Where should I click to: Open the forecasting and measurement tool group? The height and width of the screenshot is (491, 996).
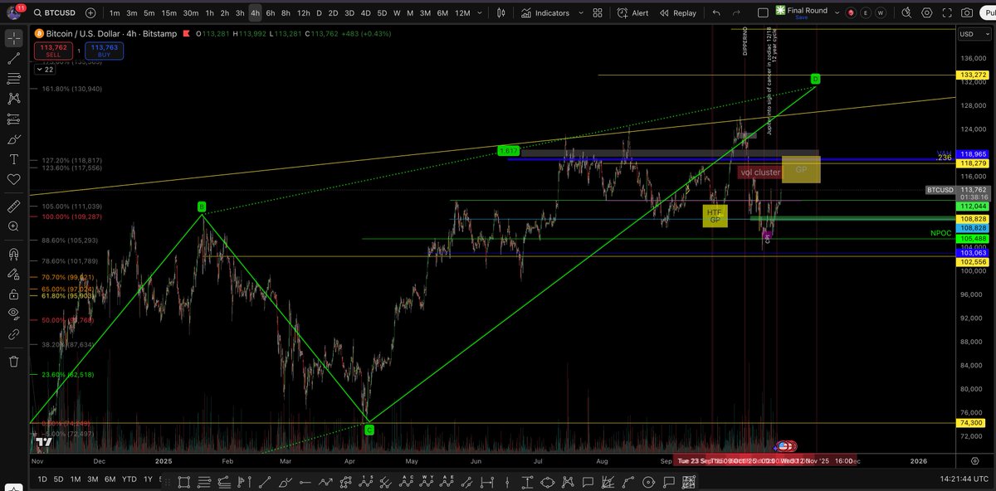tap(14, 119)
